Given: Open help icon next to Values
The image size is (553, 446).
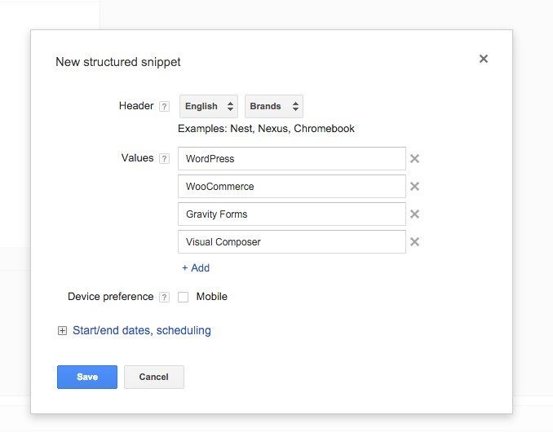Looking at the screenshot, I should 164,159.
